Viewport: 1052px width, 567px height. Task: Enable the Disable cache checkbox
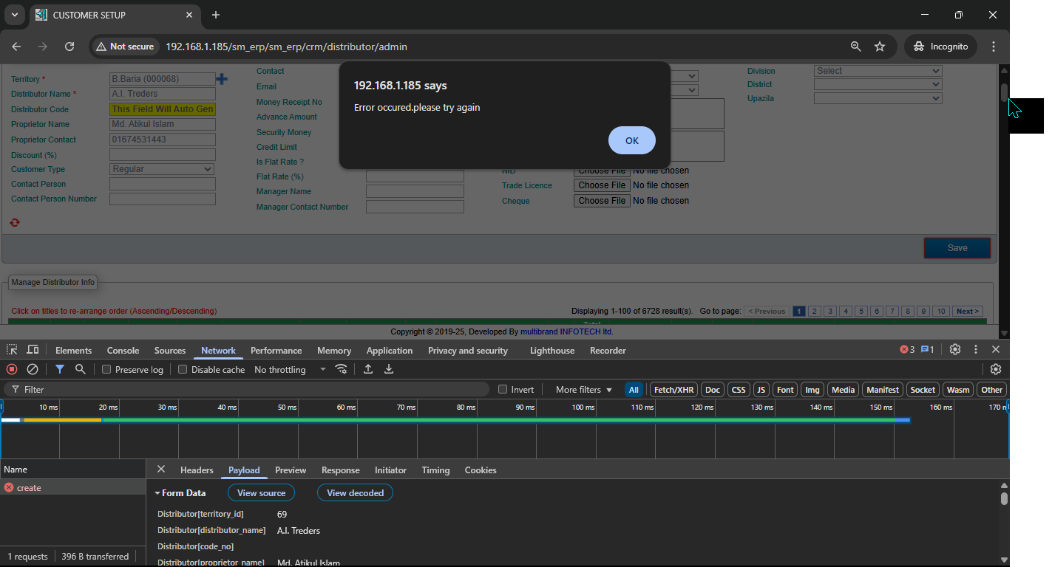coord(183,369)
